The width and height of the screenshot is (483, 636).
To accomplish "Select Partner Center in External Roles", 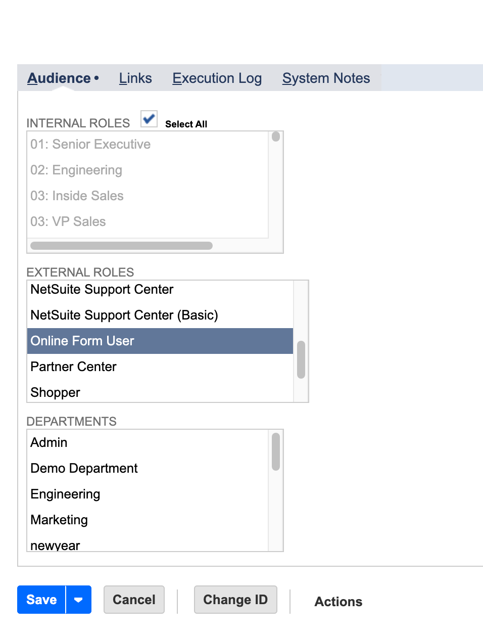I will (74, 367).
